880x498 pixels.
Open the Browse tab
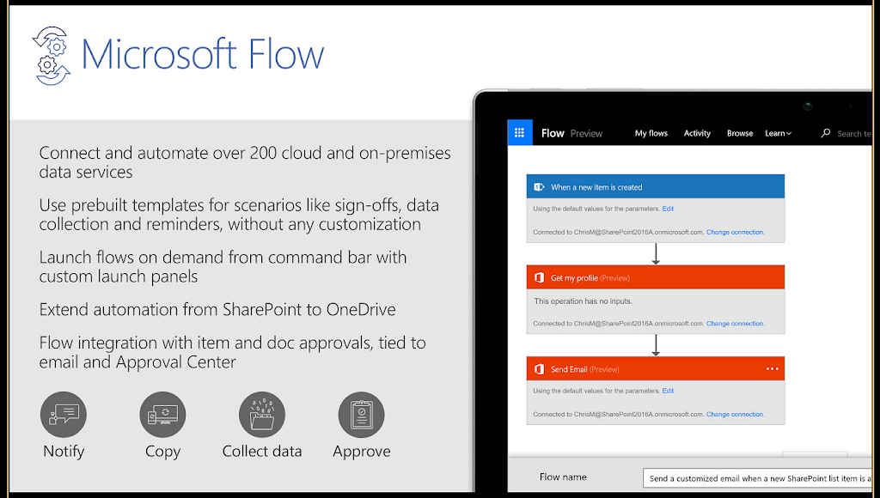click(x=740, y=133)
